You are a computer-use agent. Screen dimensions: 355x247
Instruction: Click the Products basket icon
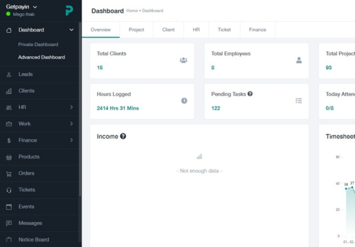(9, 157)
